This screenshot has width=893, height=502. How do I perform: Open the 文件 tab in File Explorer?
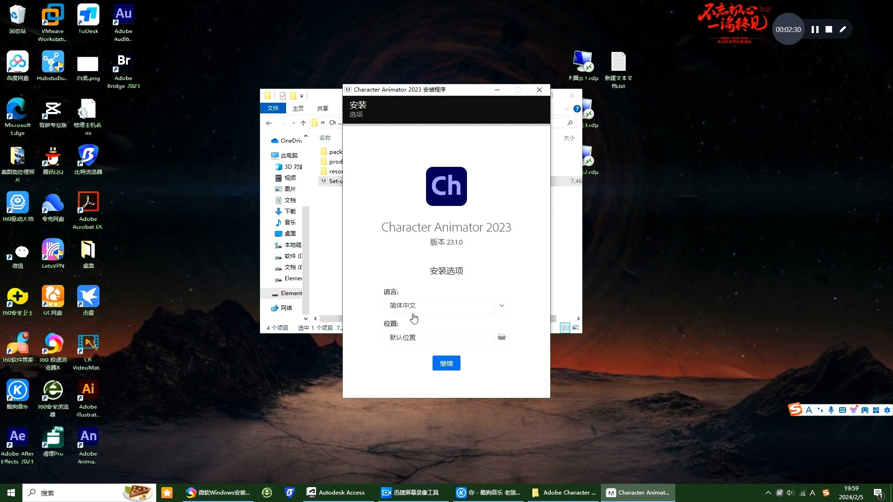pos(273,108)
